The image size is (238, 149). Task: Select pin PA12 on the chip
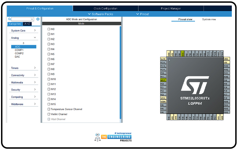(x=227, y=70)
